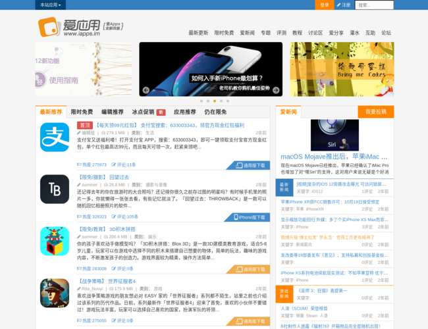Open the Siri news thumbnail image
Viewport: 428px width, 329px height.
334,135
